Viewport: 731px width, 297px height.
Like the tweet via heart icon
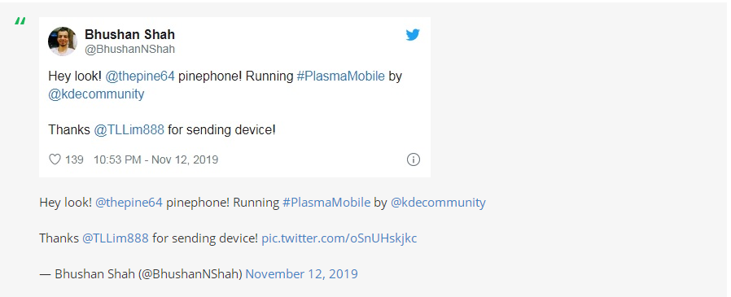click(x=55, y=159)
